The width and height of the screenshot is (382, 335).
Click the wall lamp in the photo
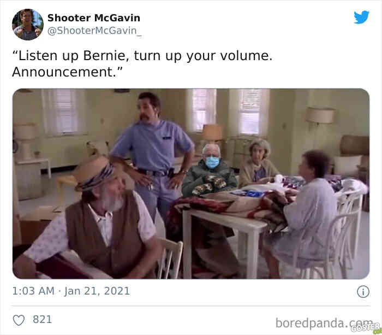tap(320, 116)
